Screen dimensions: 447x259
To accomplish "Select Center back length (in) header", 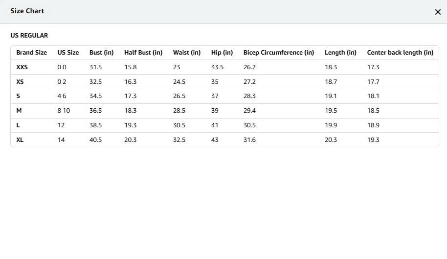I will (400, 53).
